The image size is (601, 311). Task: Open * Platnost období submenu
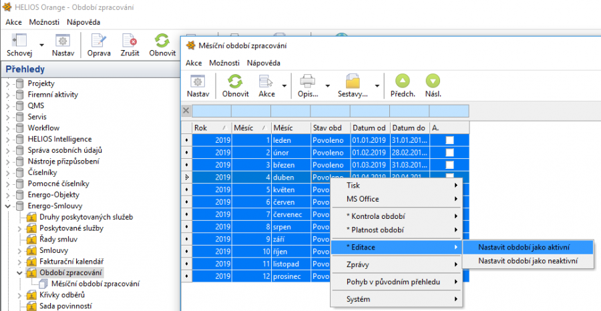point(397,230)
